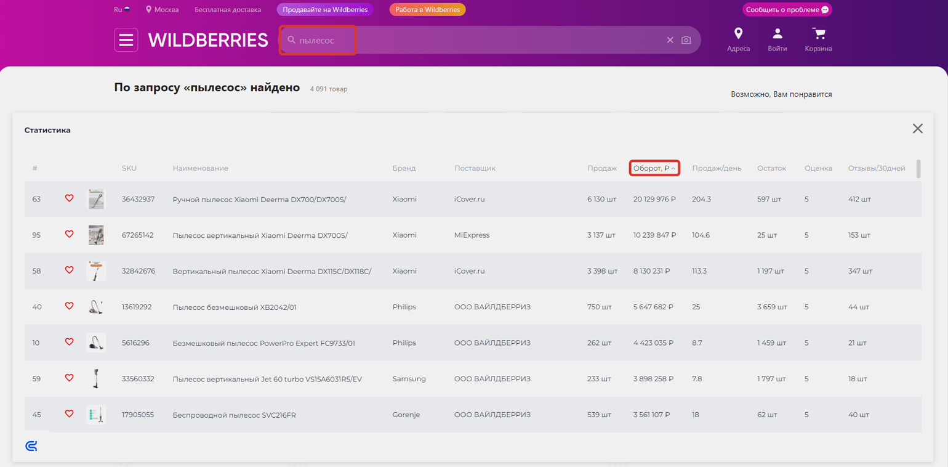
Task: Sort by Остаток column header
Action: click(771, 168)
